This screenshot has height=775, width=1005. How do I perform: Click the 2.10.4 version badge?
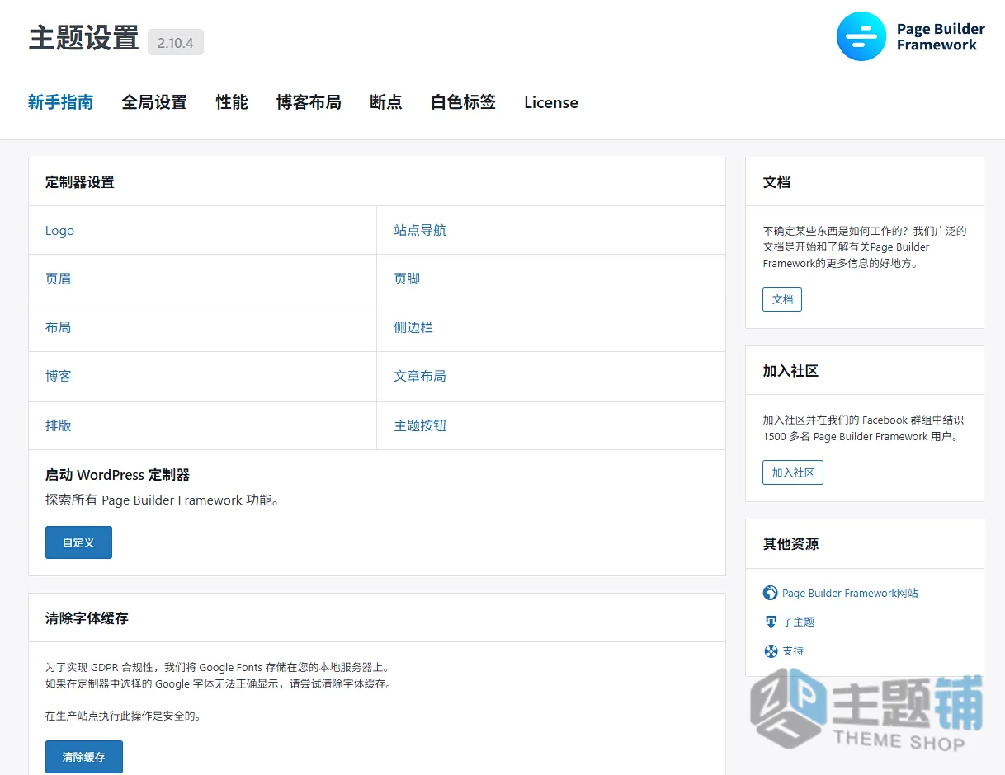pyautogui.click(x=176, y=42)
